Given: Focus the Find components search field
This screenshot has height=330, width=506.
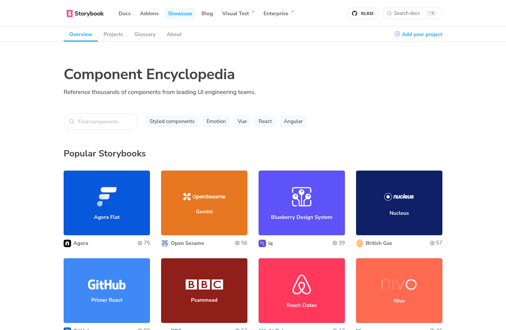Looking at the screenshot, I should pos(101,122).
